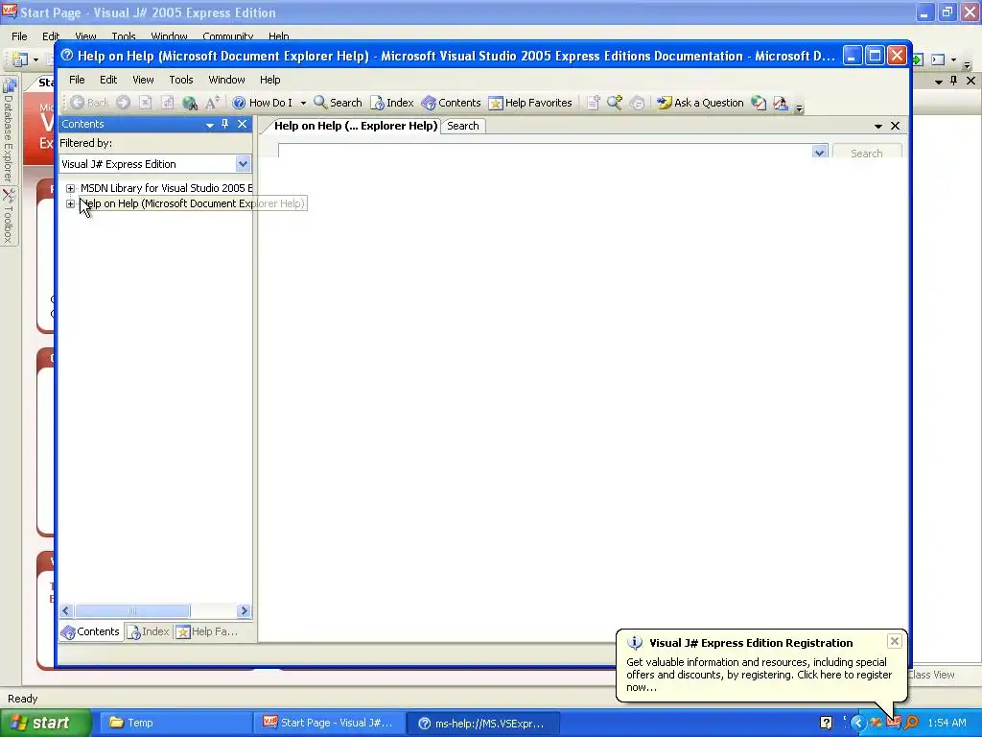
Task: Open Edit menu in Document Explorer window
Action: tap(108, 80)
